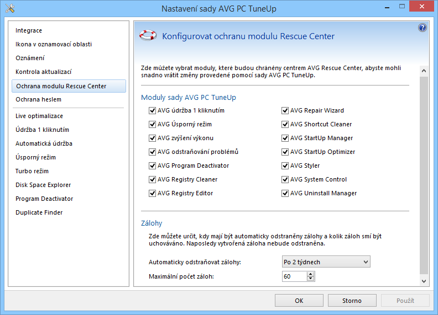This screenshot has width=438, height=315.
Task: Cancel changes with Storno button
Action: pyautogui.click(x=352, y=301)
